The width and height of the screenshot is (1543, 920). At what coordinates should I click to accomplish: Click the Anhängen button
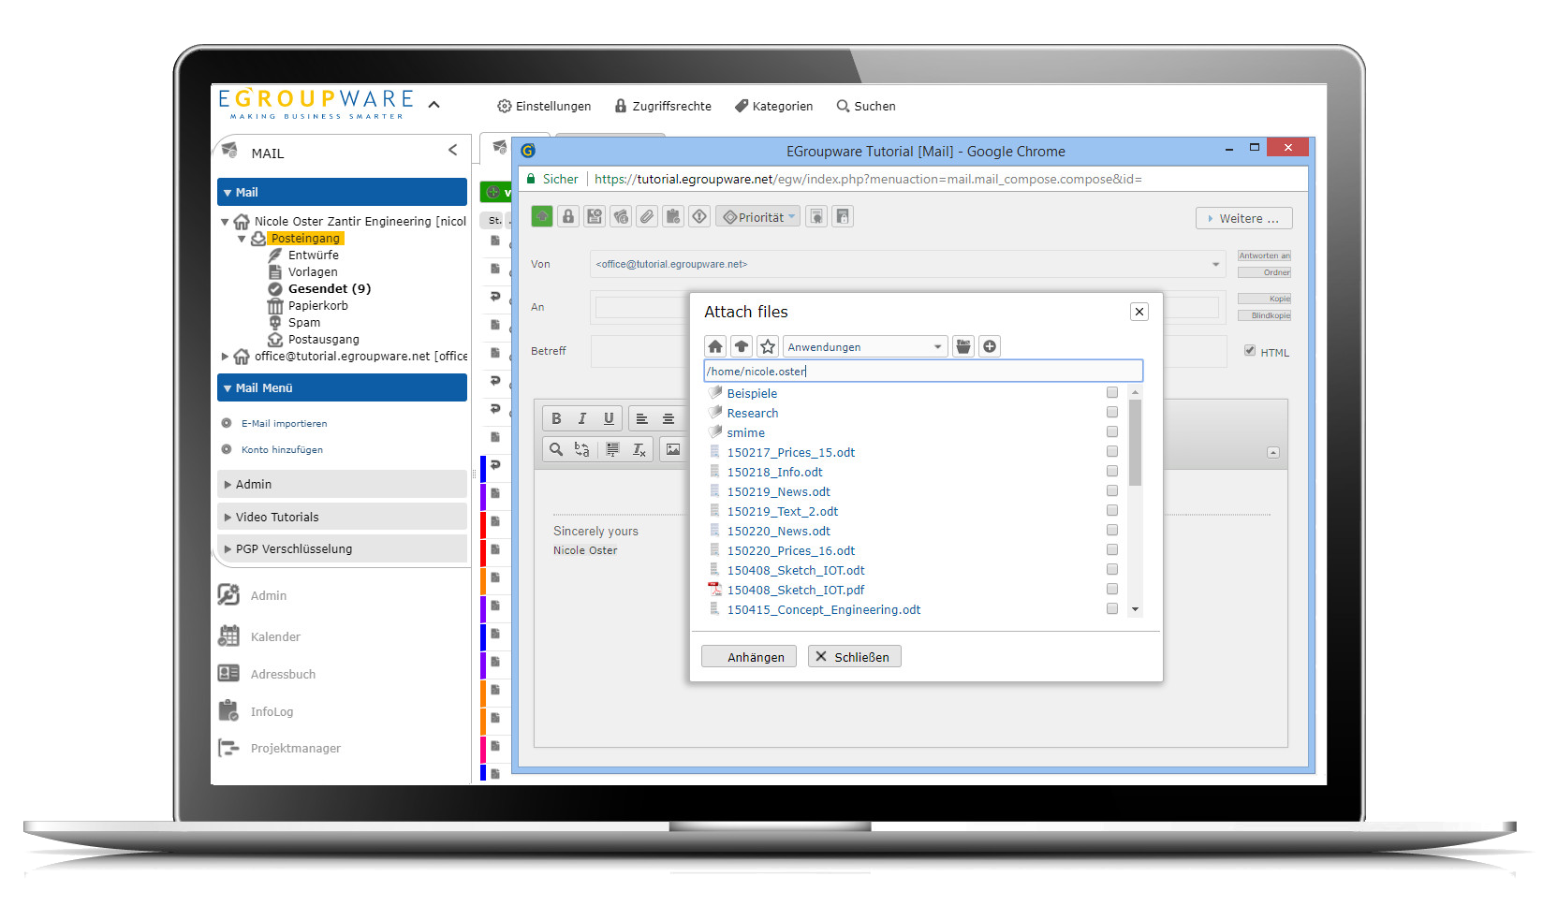(x=749, y=656)
